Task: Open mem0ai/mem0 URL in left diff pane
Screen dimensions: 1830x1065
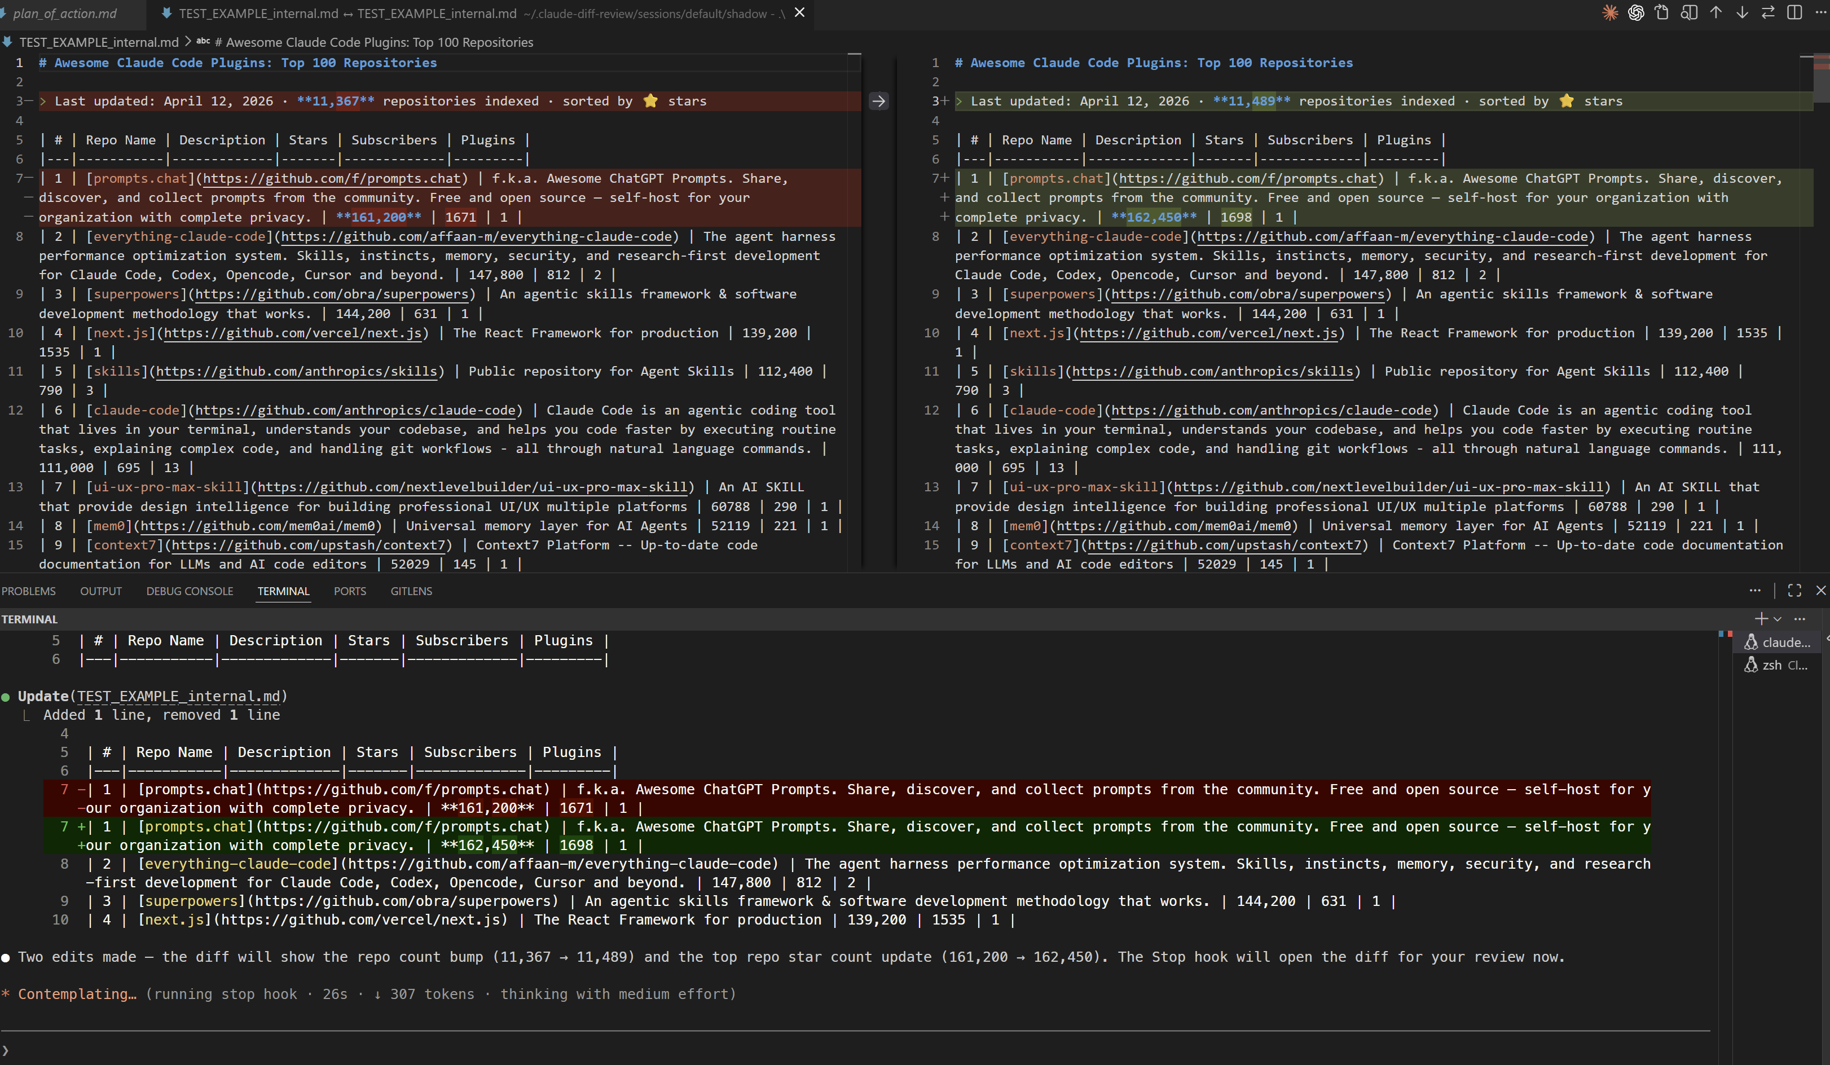Action: [x=258, y=526]
